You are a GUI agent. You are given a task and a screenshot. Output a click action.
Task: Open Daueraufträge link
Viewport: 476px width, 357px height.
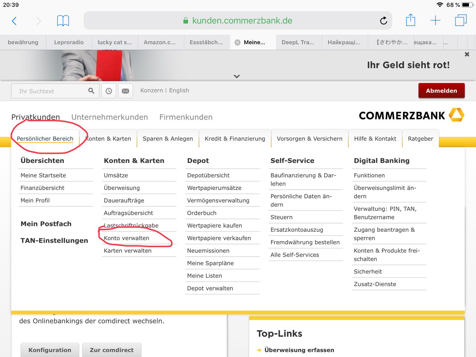124,200
